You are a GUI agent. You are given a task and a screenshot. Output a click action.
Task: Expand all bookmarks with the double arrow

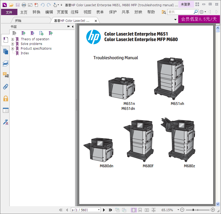point(68,26)
